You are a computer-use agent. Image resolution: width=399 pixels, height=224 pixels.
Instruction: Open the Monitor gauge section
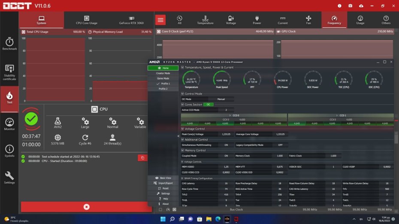[x=9, y=124]
